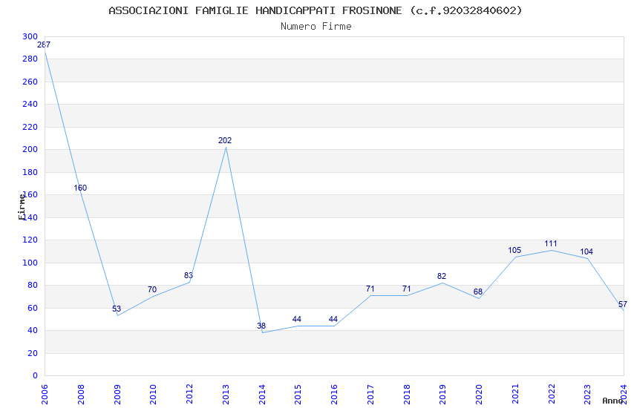Click the x-axis year 2022
The height and width of the screenshot is (408, 631).
click(x=552, y=394)
